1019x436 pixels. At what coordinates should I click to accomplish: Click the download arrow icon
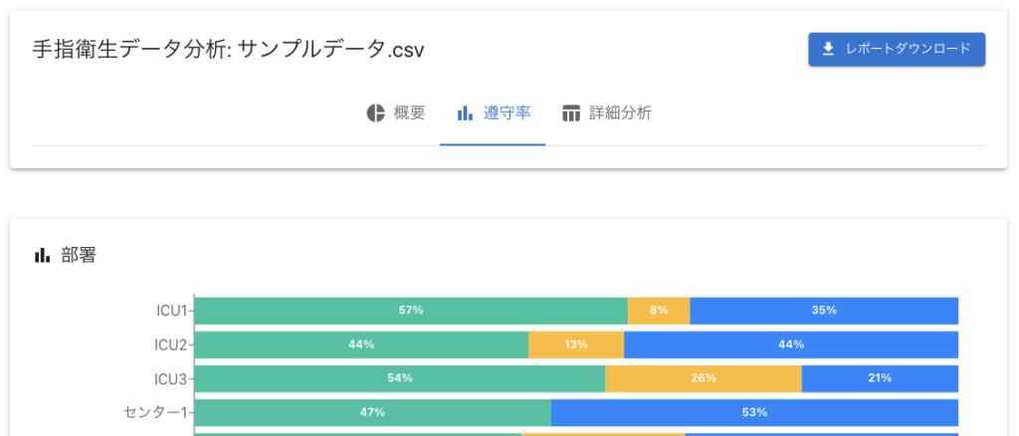[828, 49]
